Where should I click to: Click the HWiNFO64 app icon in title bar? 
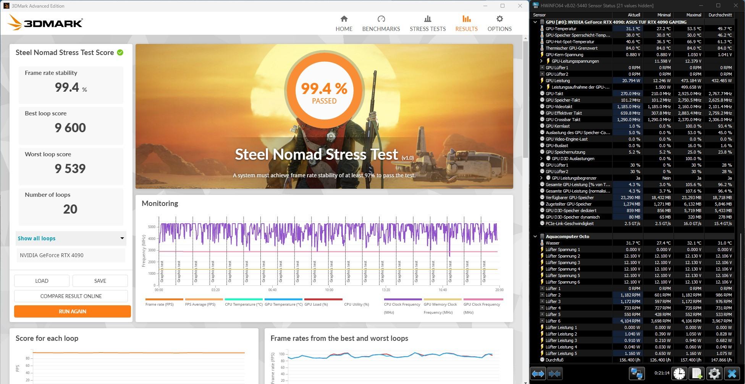(535, 5)
